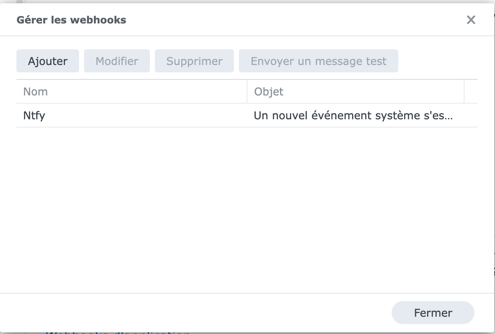The height and width of the screenshot is (334, 495).
Task: Click the Gérer les webhooks title text
Action: [x=71, y=20]
